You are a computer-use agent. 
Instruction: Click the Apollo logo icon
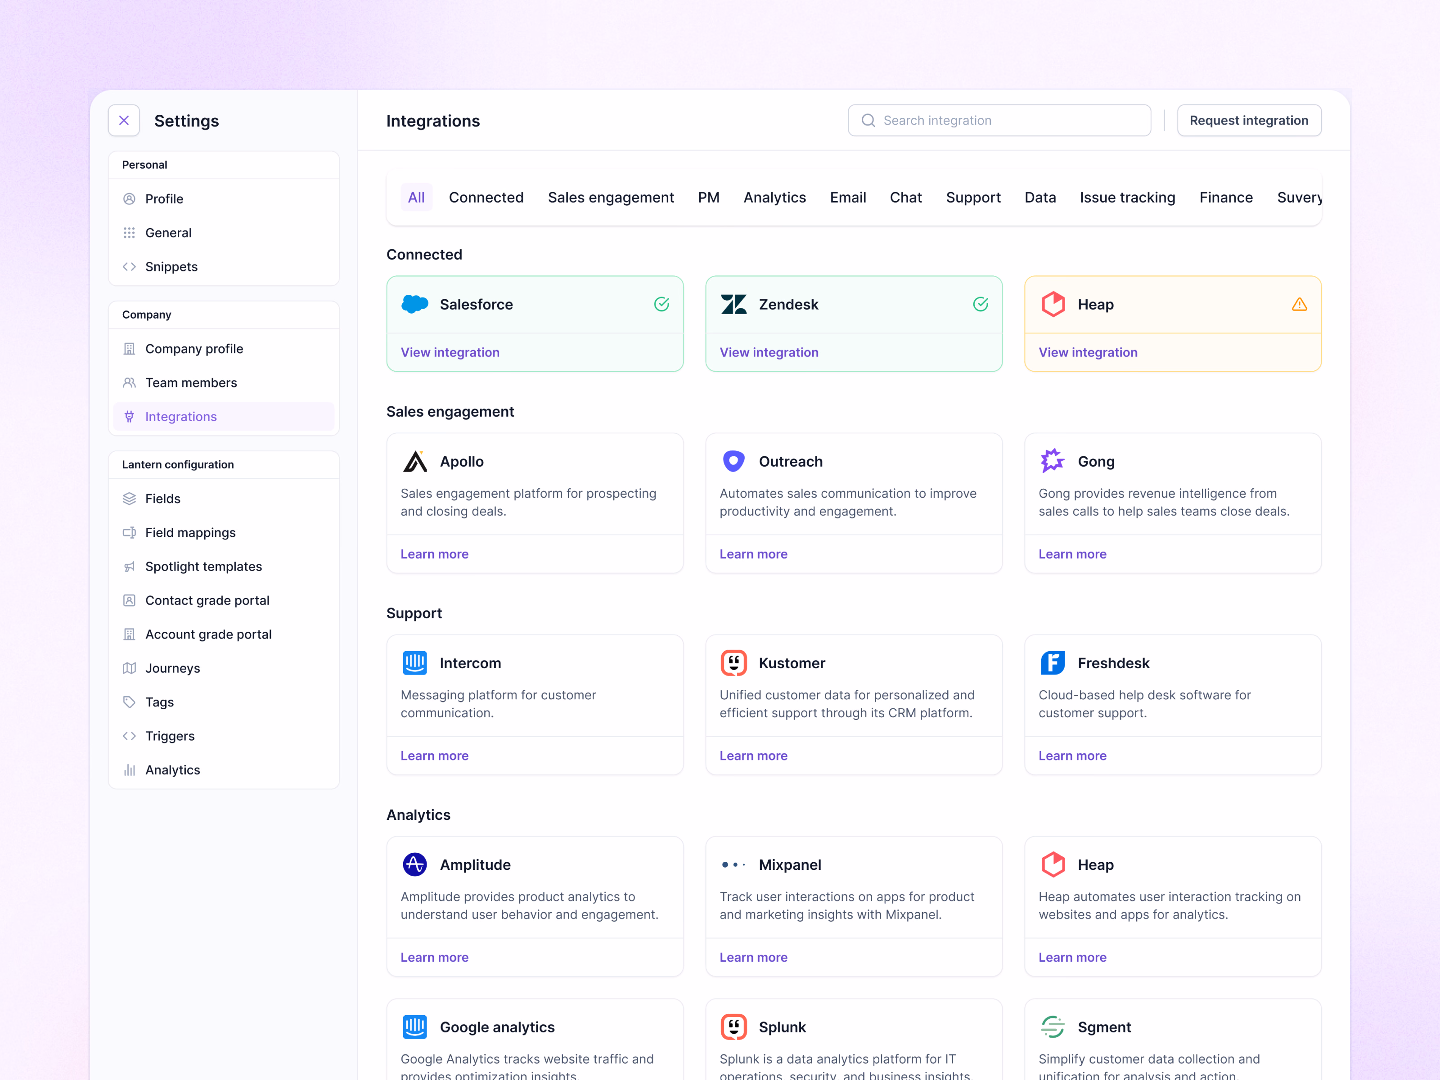415,461
